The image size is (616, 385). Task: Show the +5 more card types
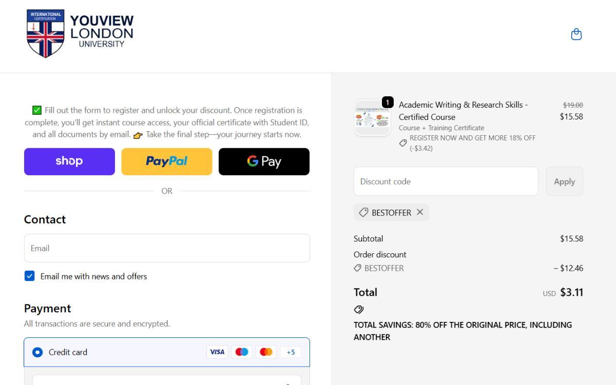291,352
